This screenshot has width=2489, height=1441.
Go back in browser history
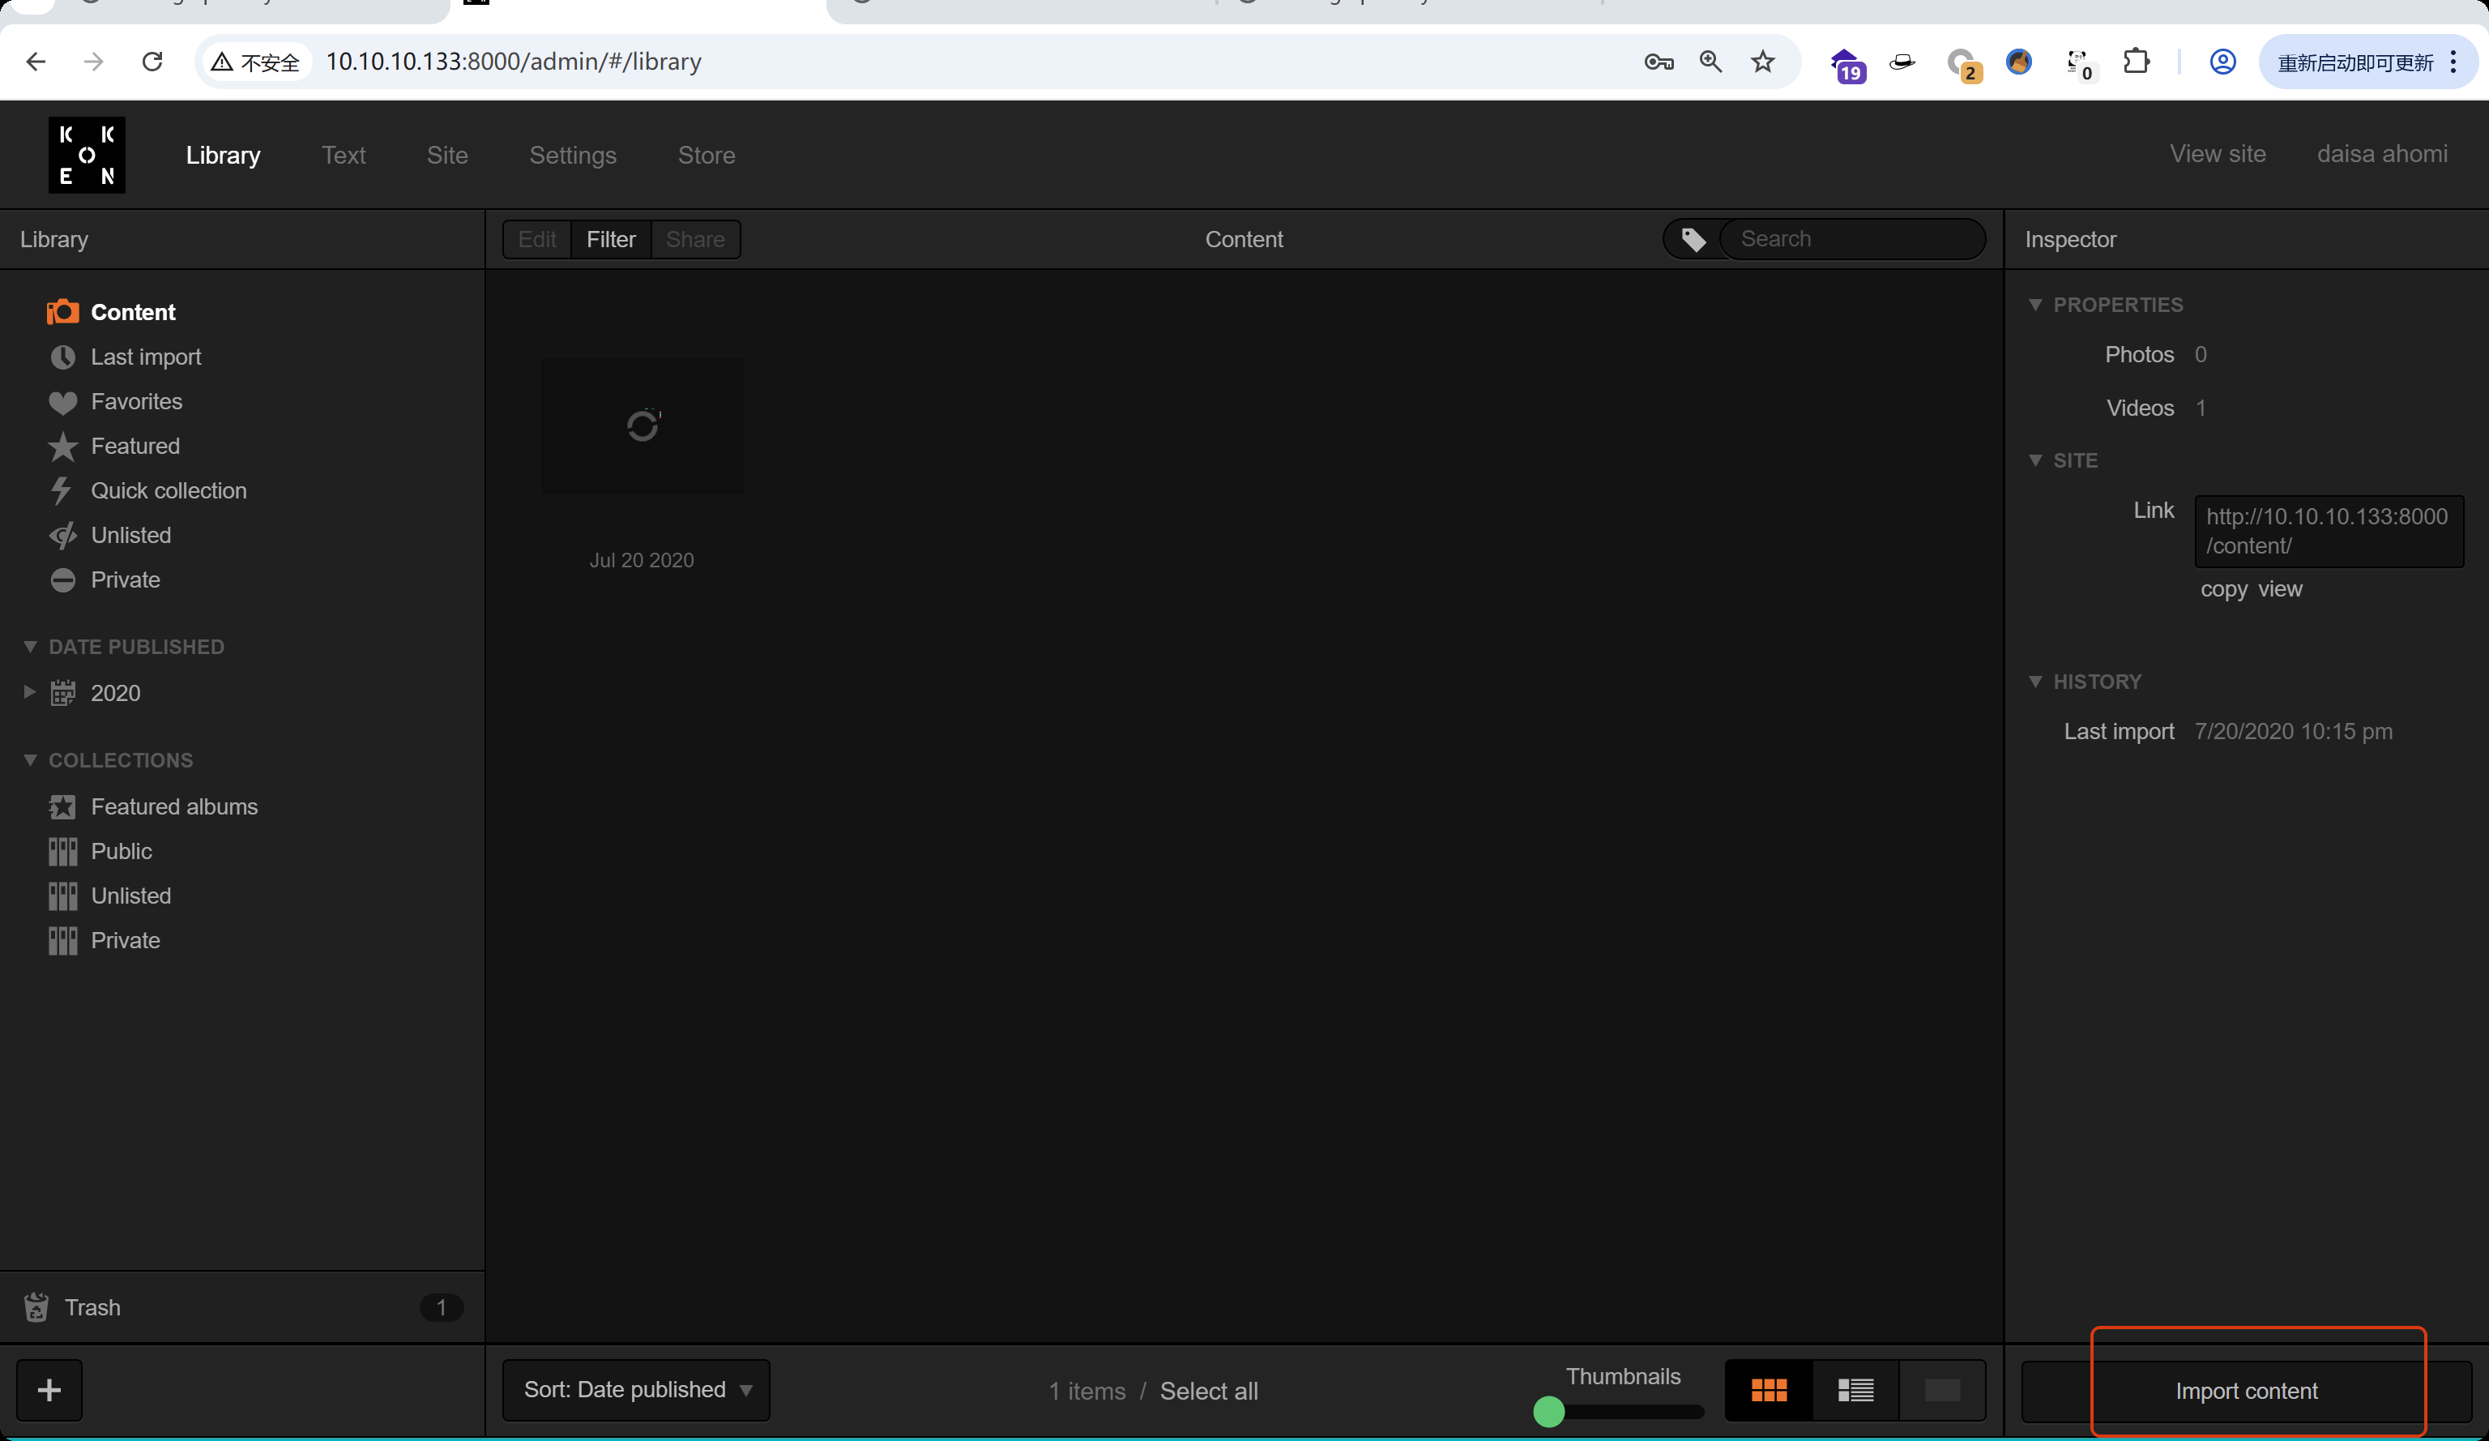[36, 62]
